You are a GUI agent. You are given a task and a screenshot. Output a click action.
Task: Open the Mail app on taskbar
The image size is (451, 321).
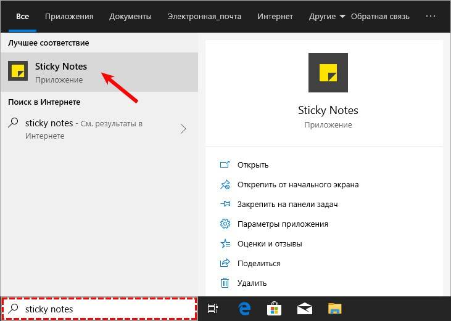[x=304, y=309]
